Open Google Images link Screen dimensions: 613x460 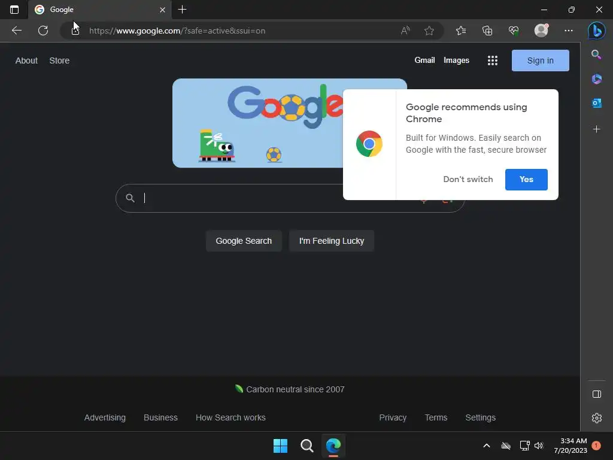point(456,60)
